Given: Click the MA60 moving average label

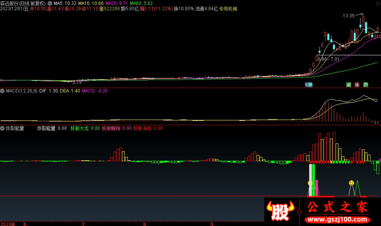Looking at the screenshot, I should click(x=142, y=3).
